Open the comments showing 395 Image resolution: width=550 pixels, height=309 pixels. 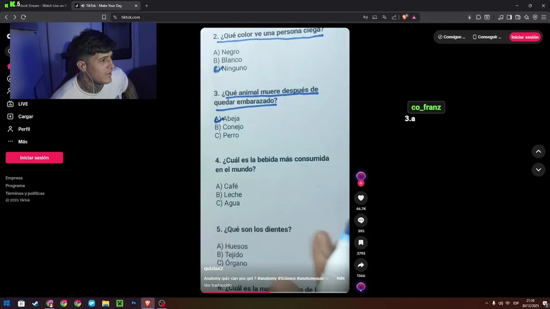point(361,220)
